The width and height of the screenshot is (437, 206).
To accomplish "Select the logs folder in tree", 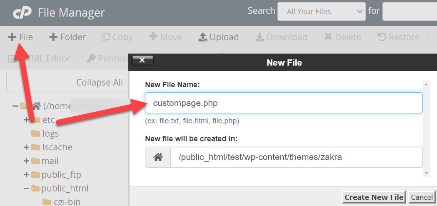I will pos(50,134).
